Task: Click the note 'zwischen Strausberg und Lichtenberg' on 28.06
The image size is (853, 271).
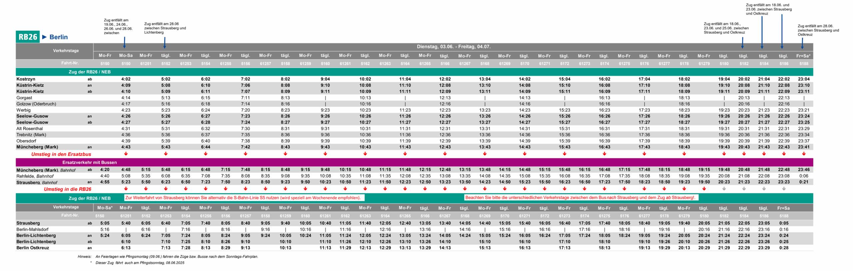Action: pos(165,28)
